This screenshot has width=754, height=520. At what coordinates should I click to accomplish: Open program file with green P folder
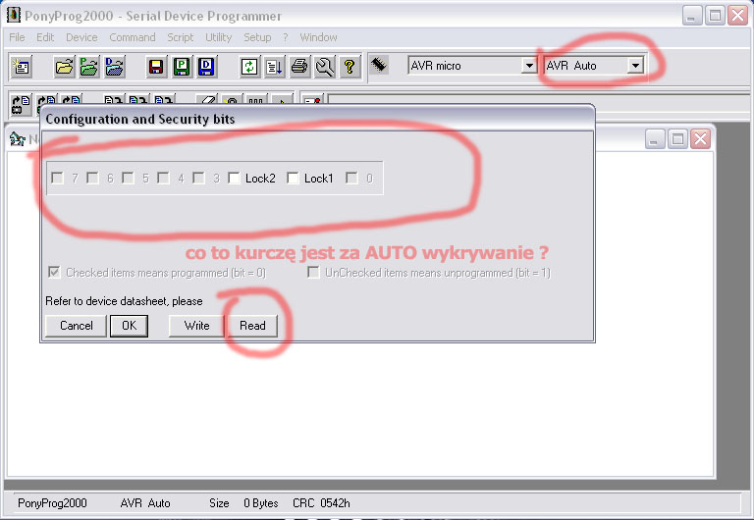89,67
